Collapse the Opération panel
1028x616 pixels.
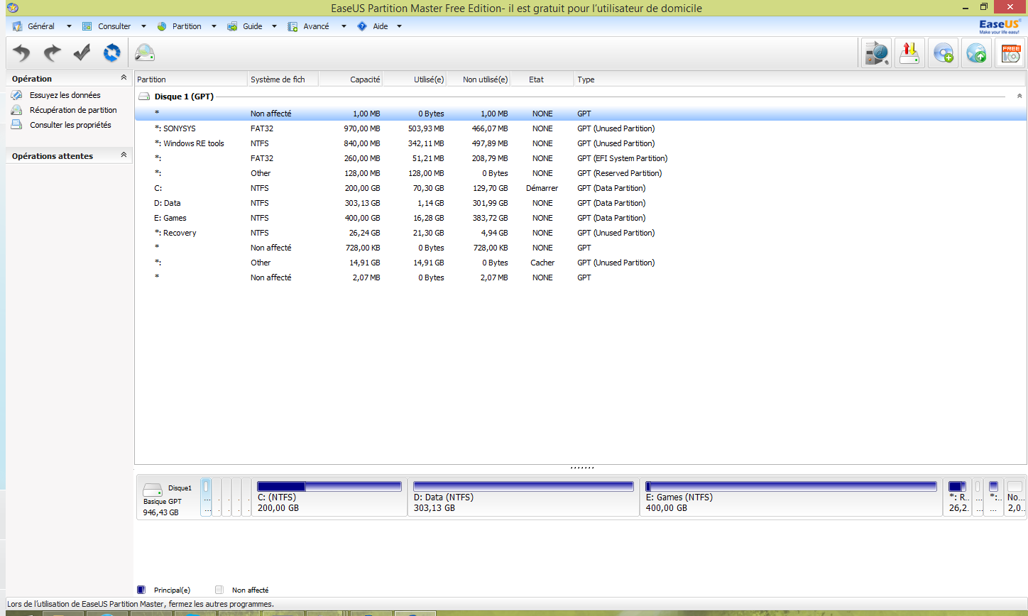click(x=124, y=78)
